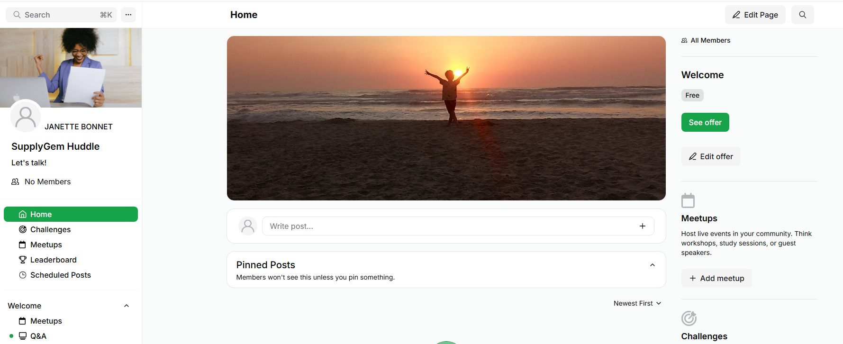Click the Meetups calendar icon in right panel

point(688,200)
